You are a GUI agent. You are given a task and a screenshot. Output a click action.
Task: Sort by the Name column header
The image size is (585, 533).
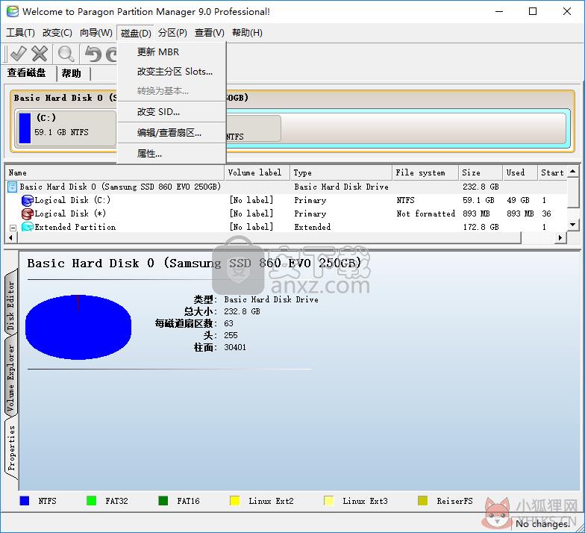coord(114,172)
